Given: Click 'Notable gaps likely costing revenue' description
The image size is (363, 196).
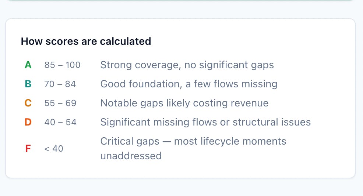Looking at the screenshot, I should coord(184,103).
